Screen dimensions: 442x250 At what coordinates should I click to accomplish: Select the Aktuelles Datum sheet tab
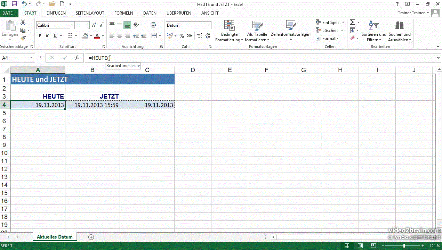[55, 237]
